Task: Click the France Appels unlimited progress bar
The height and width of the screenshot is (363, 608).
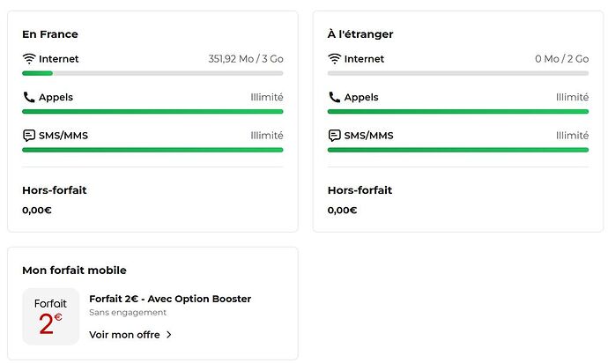Action: [x=152, y=112]
